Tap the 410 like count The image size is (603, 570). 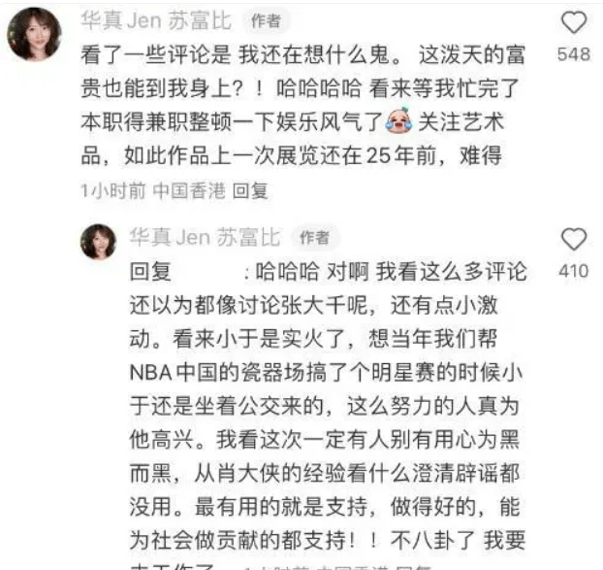click(574, 271)
